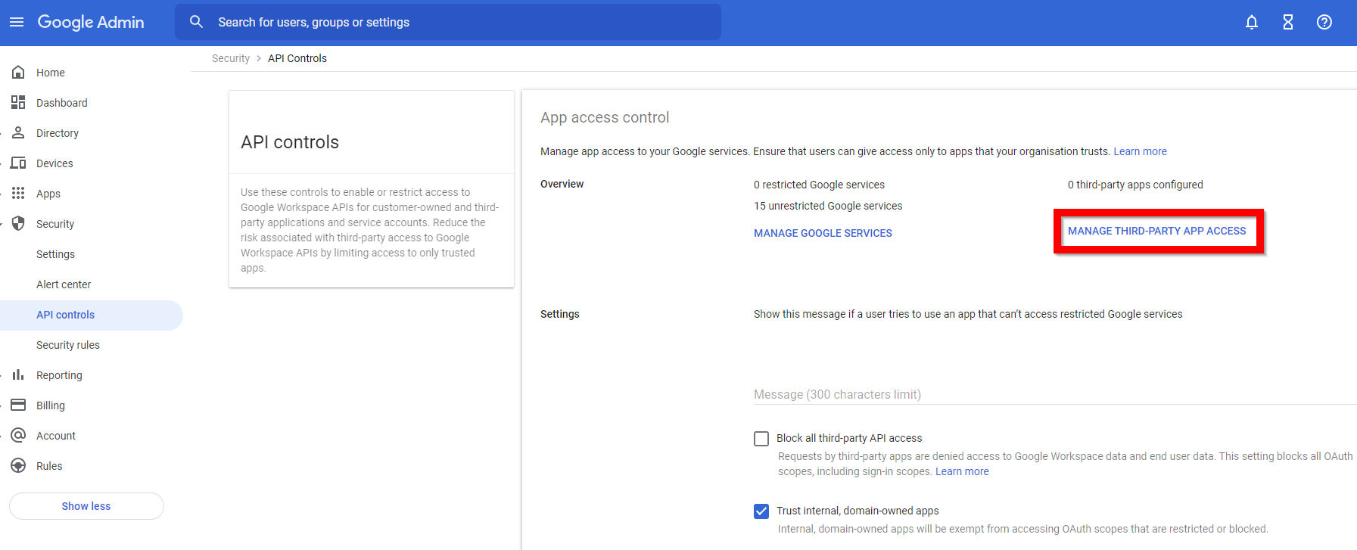Open tasks hourglass icon
Image resolution: width=1357 pixels, height=550 pixels.
pyautogui.click(x=1288, y=22)
